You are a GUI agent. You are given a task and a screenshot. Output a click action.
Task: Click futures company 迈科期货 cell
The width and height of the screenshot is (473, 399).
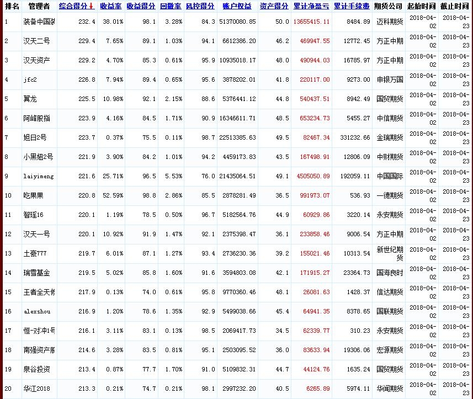(x=389, y=22)
